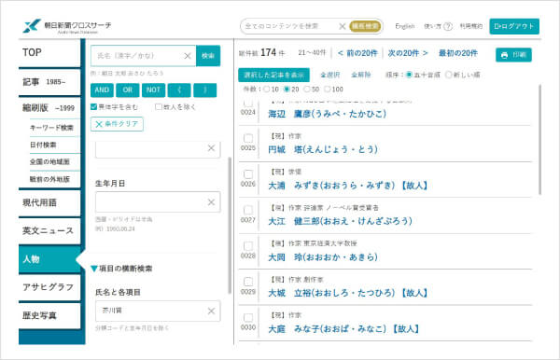Open entry 大江 健三郎
The image size is (560, 360).
(340, 221)
